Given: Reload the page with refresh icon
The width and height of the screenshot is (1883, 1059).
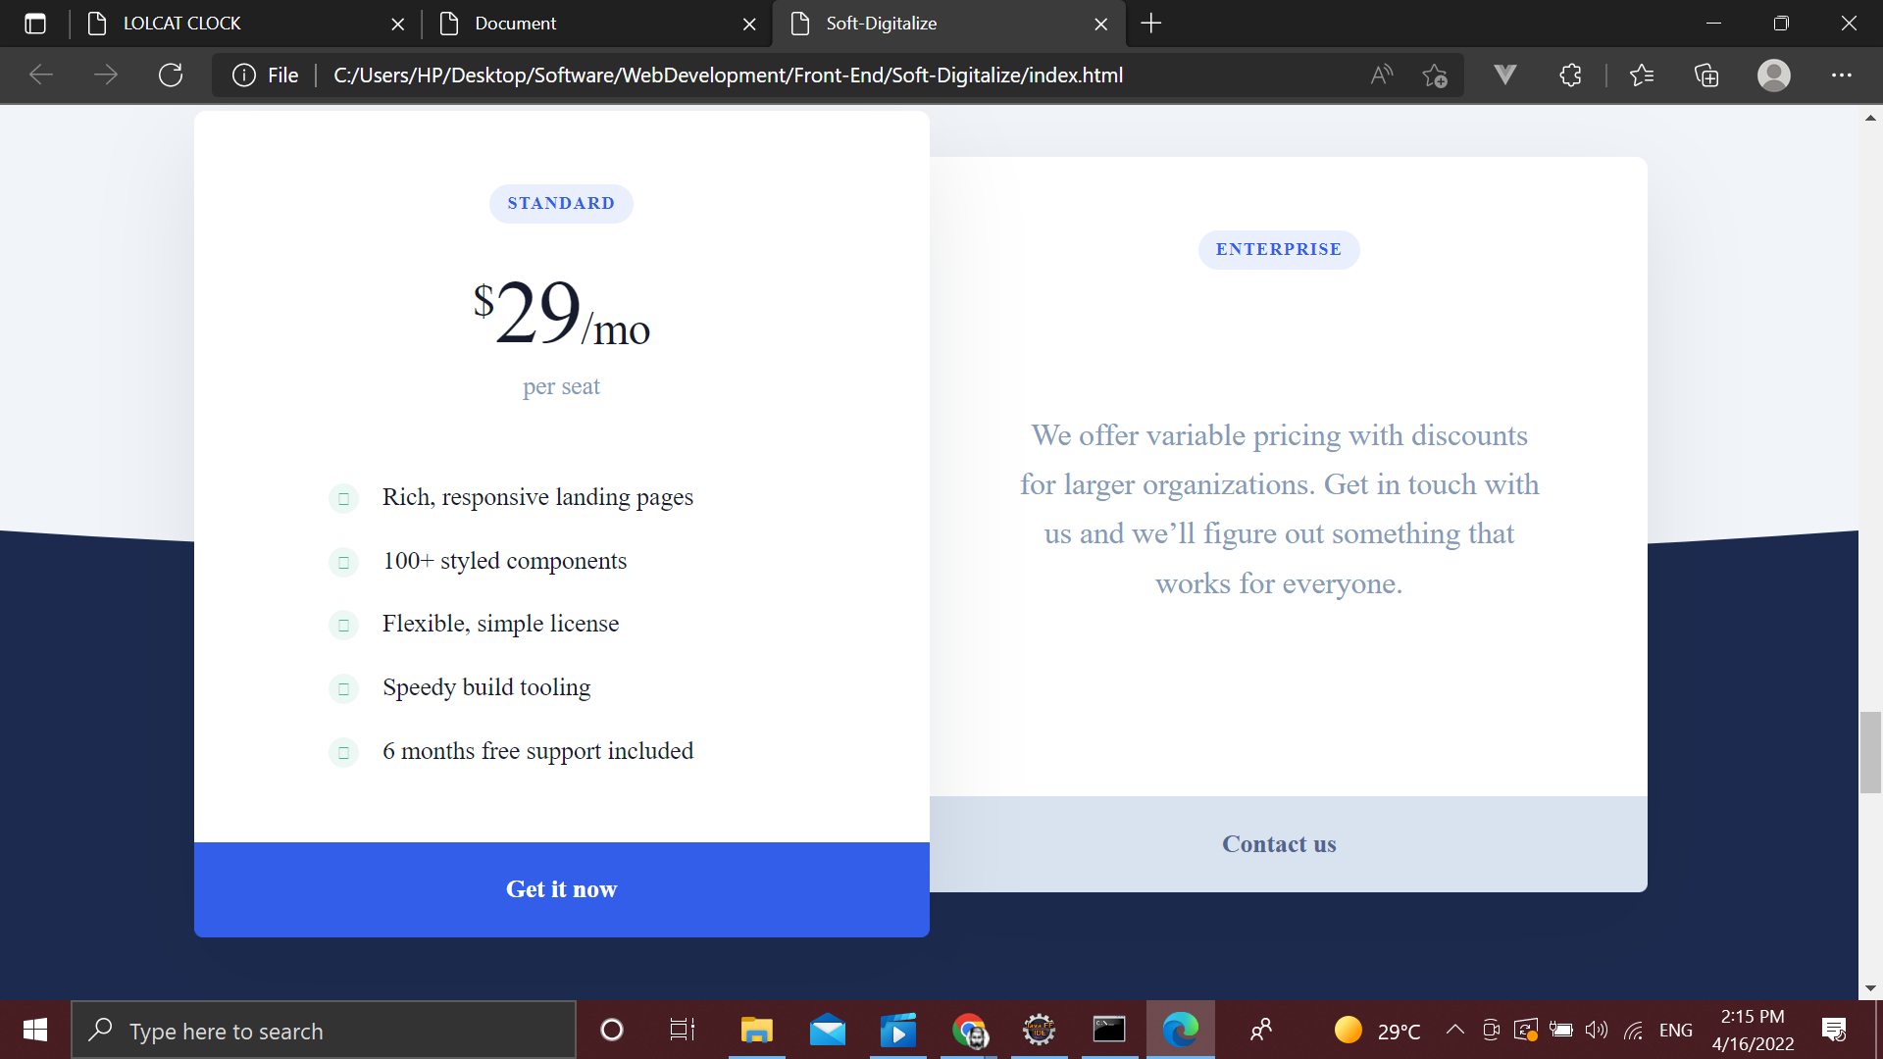Looking at the screenshot, I should [171, 75].
